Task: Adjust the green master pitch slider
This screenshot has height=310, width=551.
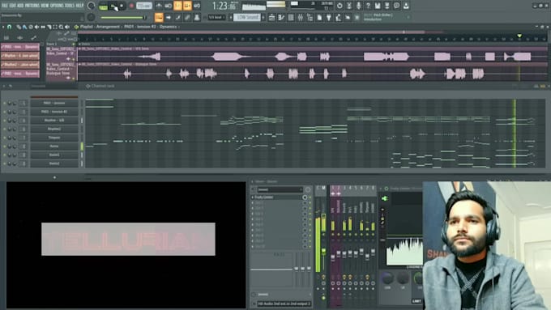Action: [123, 18]
